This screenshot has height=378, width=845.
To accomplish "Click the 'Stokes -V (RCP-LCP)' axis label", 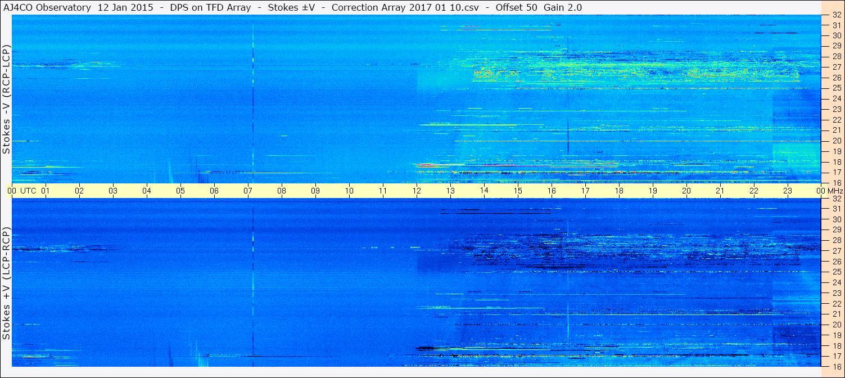I will click(7, 99).
